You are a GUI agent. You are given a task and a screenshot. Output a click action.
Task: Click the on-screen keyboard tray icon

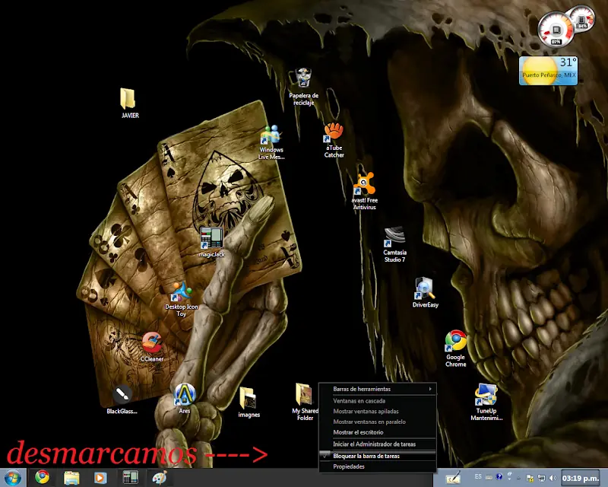point(489,477)
